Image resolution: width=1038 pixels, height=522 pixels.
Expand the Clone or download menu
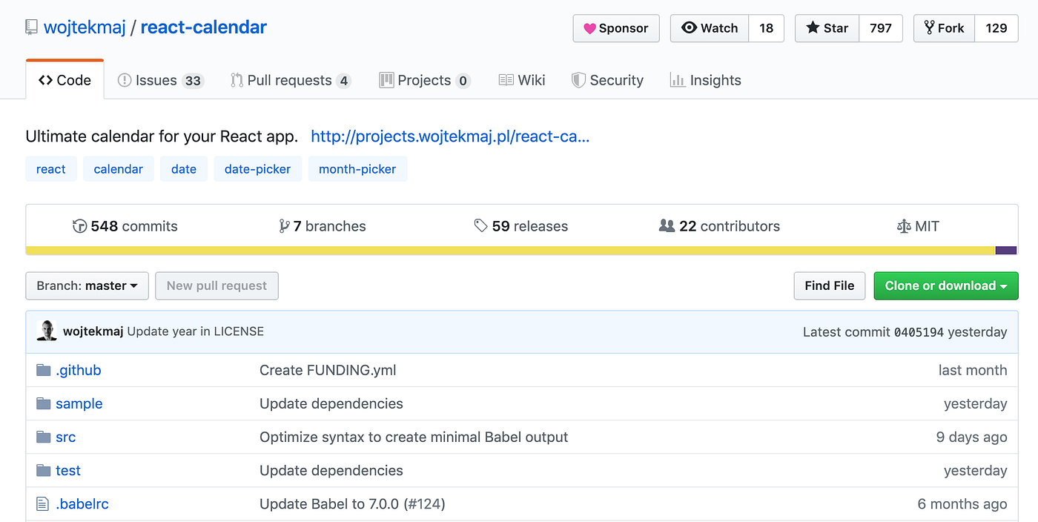tap(946, 285)
